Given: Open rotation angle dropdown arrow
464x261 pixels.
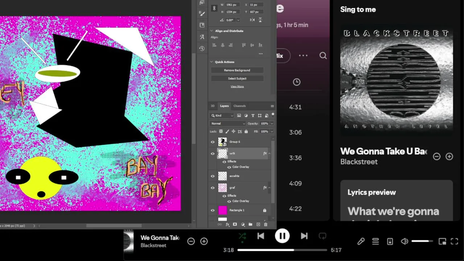Looking at the screenshot, I should 238,20.
